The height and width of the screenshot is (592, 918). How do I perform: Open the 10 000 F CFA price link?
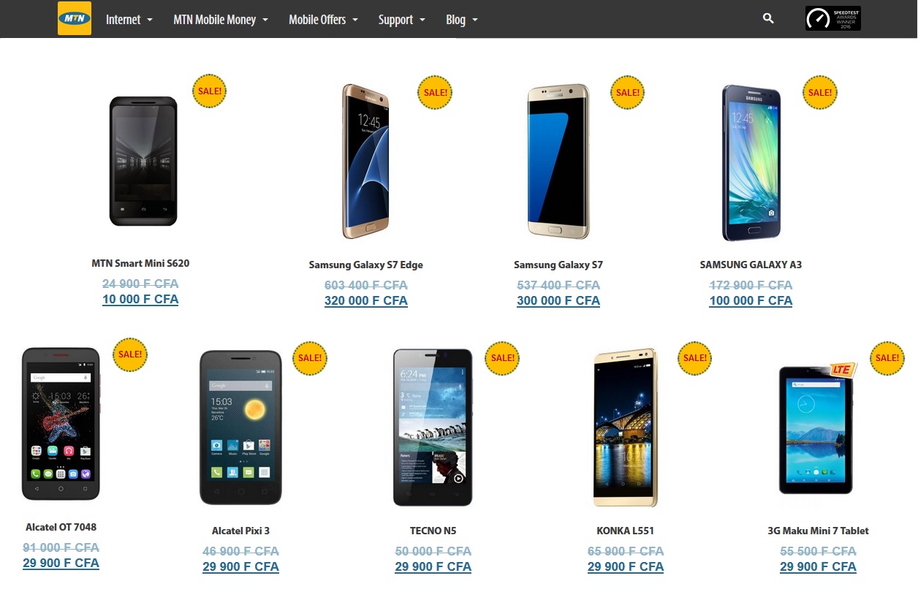(x=140, y=300)
